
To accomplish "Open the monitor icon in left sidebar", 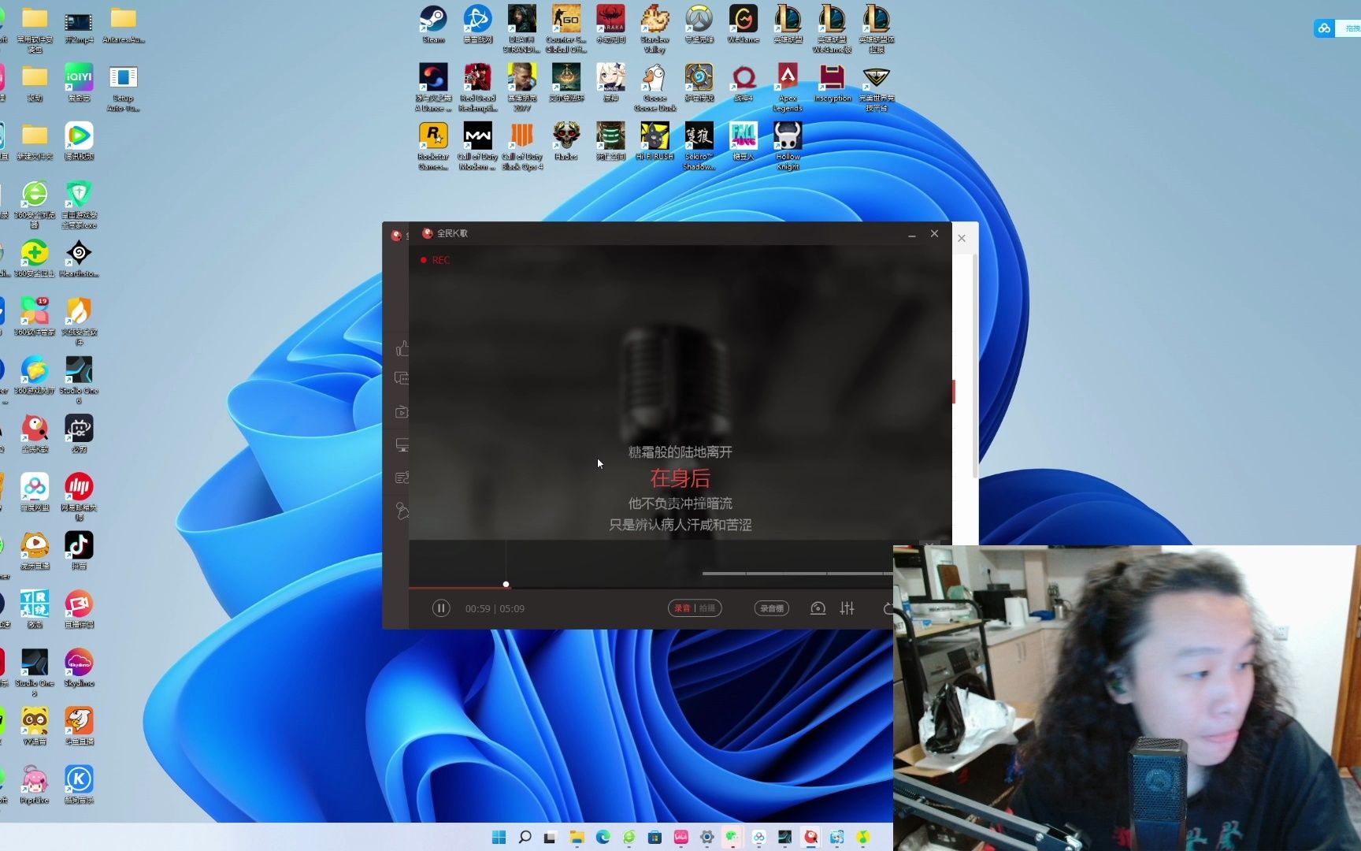I will point(402,445).
